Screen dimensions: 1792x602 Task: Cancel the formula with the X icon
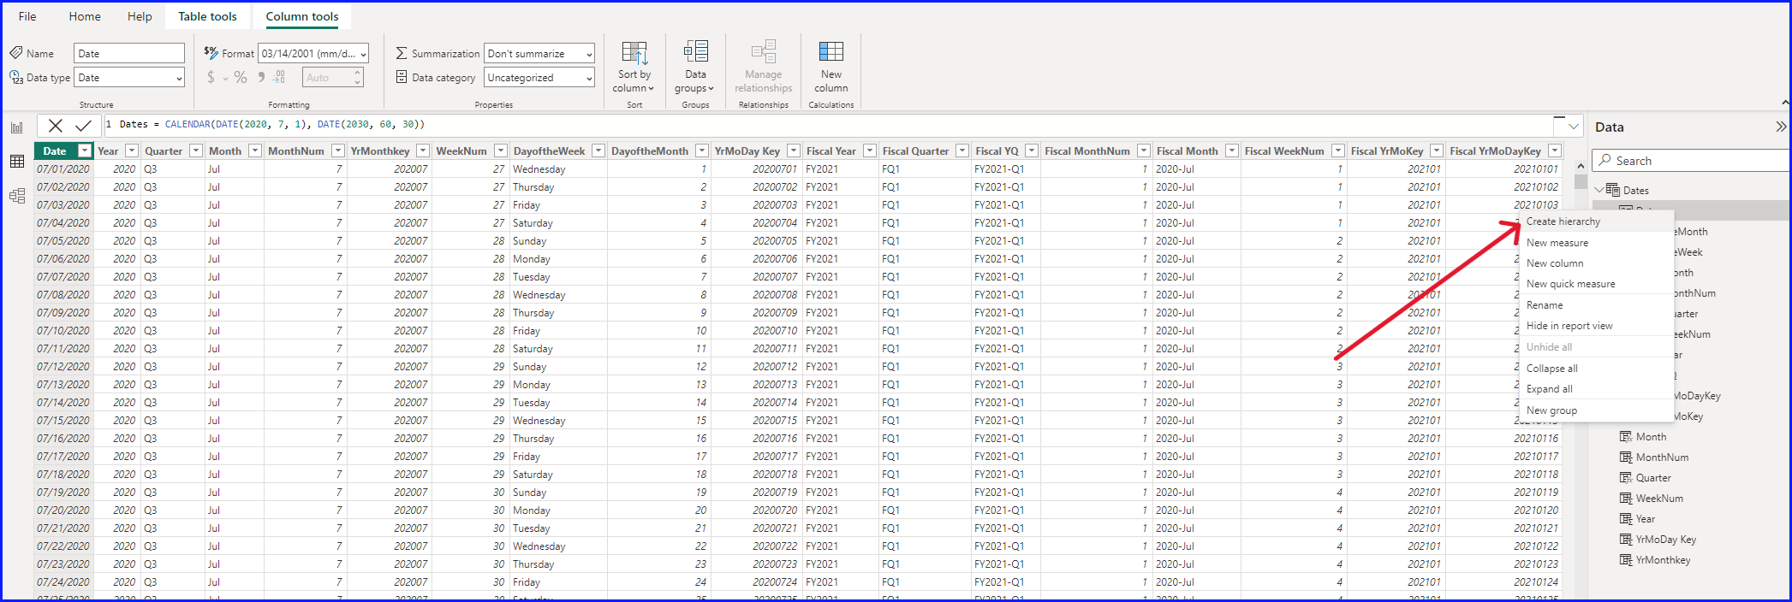(56, 126)
